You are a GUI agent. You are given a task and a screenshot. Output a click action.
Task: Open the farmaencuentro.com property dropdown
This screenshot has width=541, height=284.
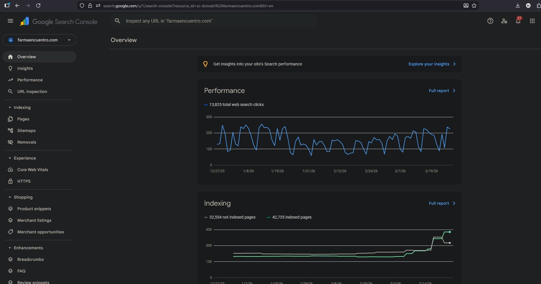pos(39,40)
